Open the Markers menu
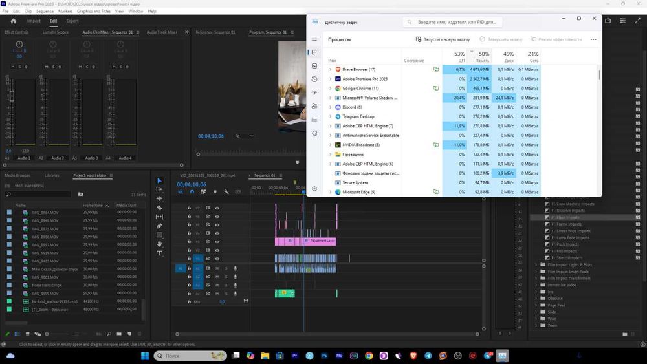 pos(65,11)
